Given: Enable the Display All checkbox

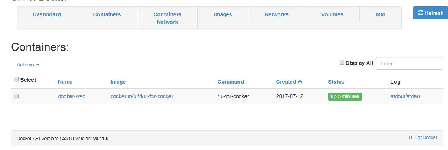Looking at the screenshot, I should (x=342, y=62).
